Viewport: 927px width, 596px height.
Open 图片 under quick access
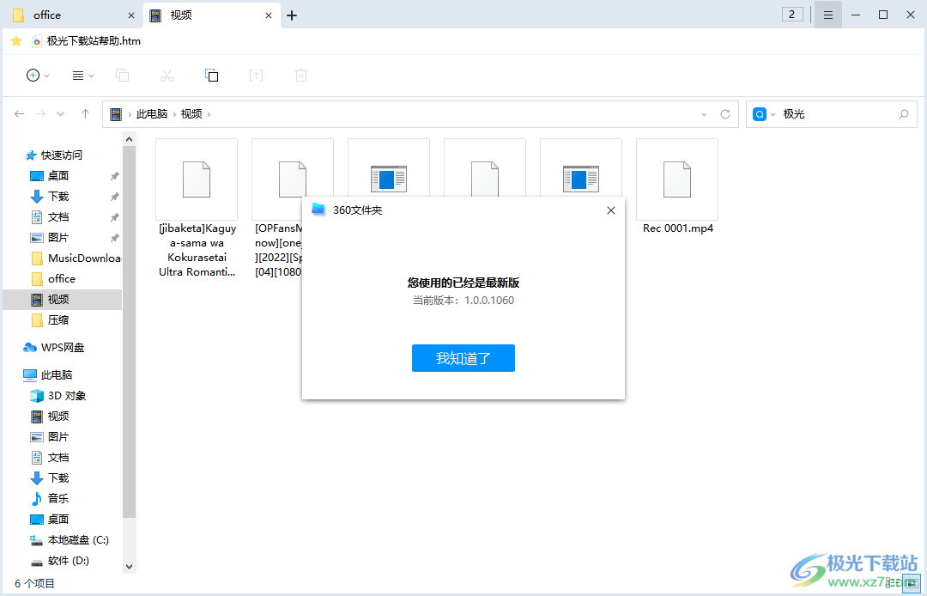click(58, 238)
